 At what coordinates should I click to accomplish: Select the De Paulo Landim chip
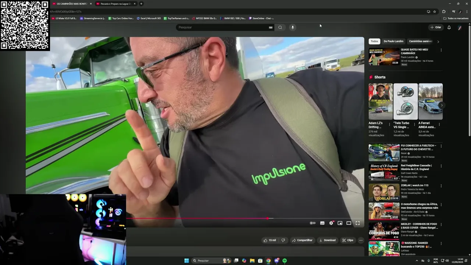click(x=393, y=41)
